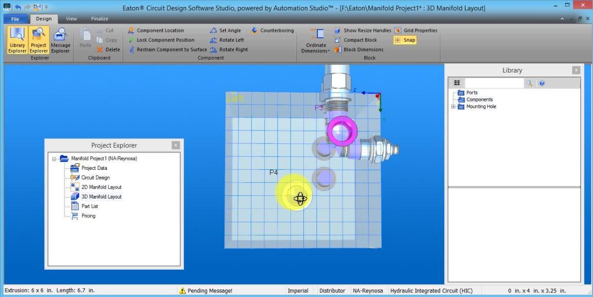Click the Pending Message status warning

(x=206, y=291)
